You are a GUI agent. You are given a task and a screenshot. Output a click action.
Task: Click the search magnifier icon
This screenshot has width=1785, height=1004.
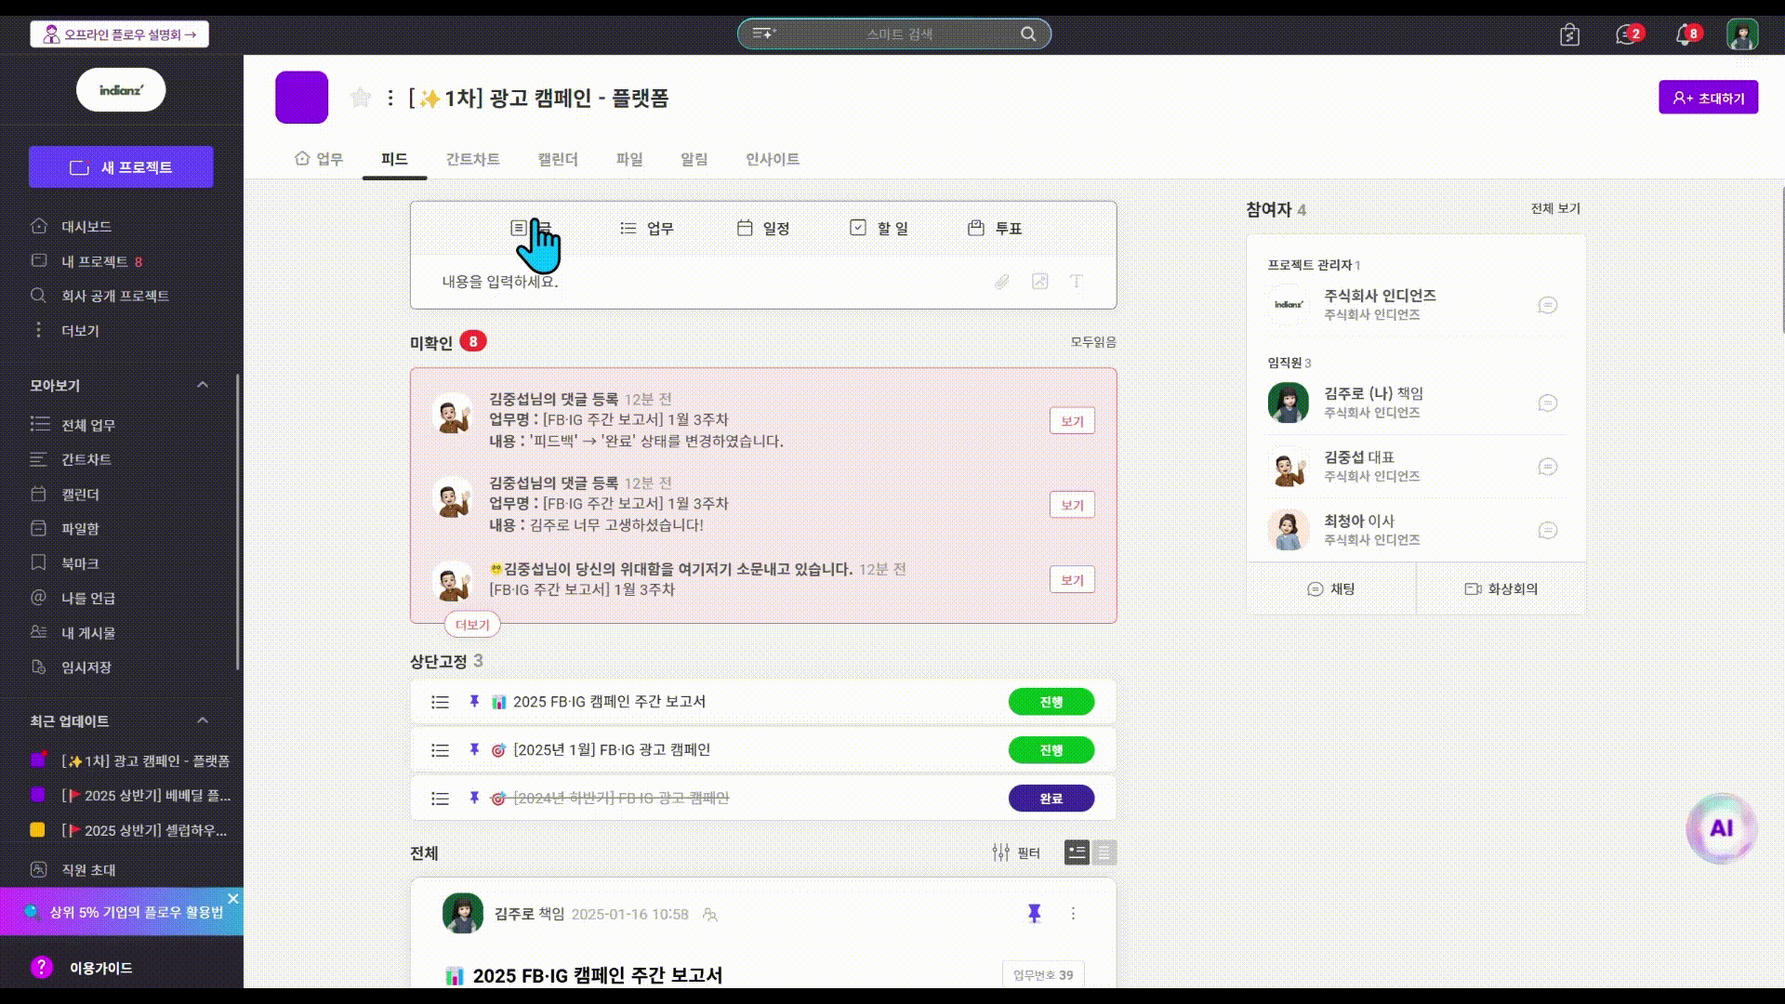coord(1028,34)
